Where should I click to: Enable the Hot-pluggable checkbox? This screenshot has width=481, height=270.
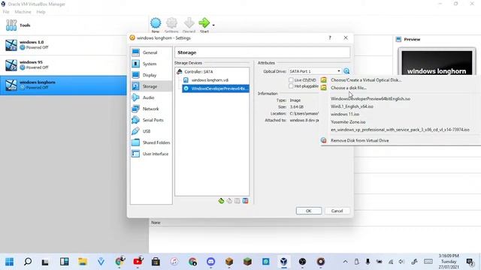[291, 86]
